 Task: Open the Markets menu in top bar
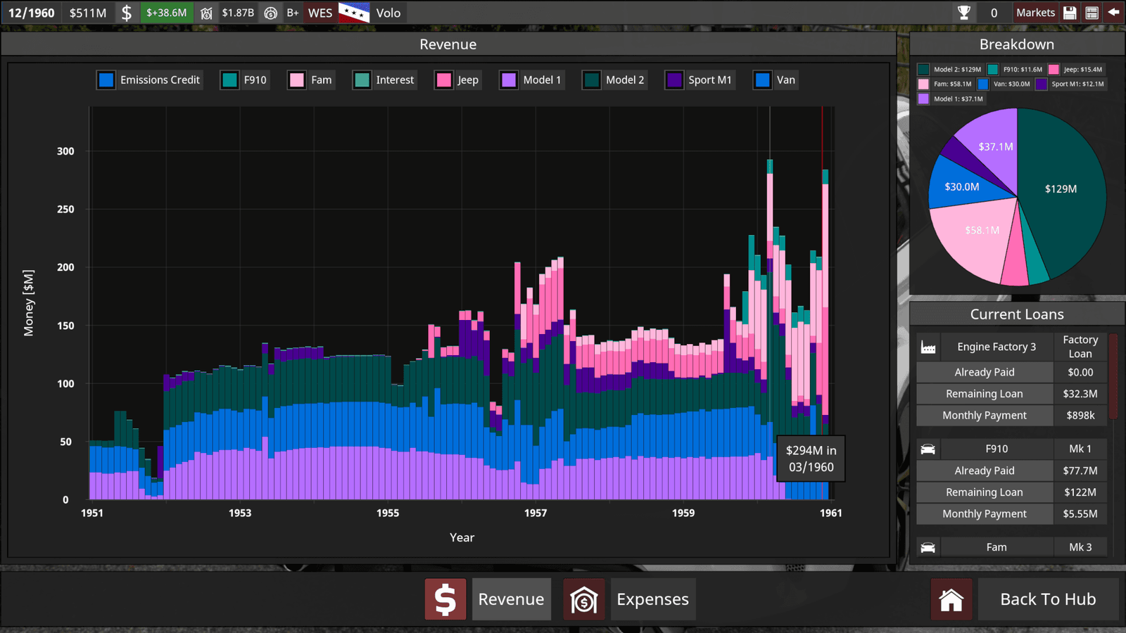pyautogui.click(x=1035, y=13)
